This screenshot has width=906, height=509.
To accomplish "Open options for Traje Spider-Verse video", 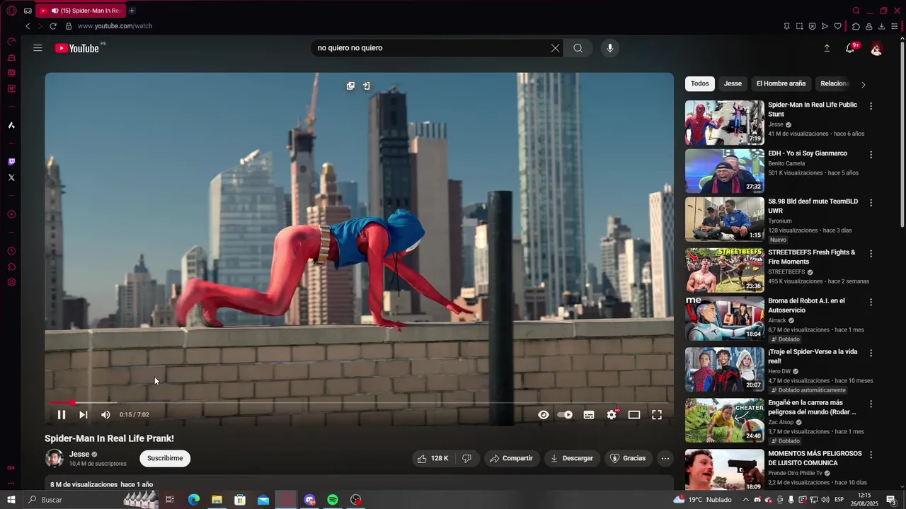I will pos(871,353).
